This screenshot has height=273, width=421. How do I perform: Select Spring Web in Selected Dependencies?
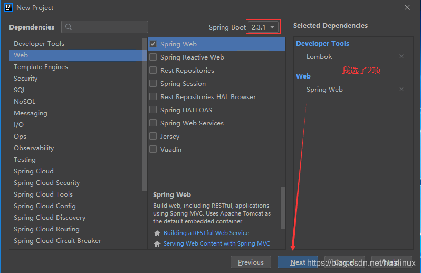click(324, 89)
